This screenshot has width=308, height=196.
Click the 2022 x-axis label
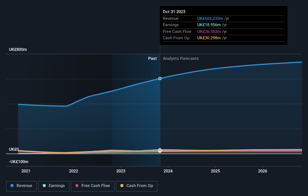click(x=74, y=171)
